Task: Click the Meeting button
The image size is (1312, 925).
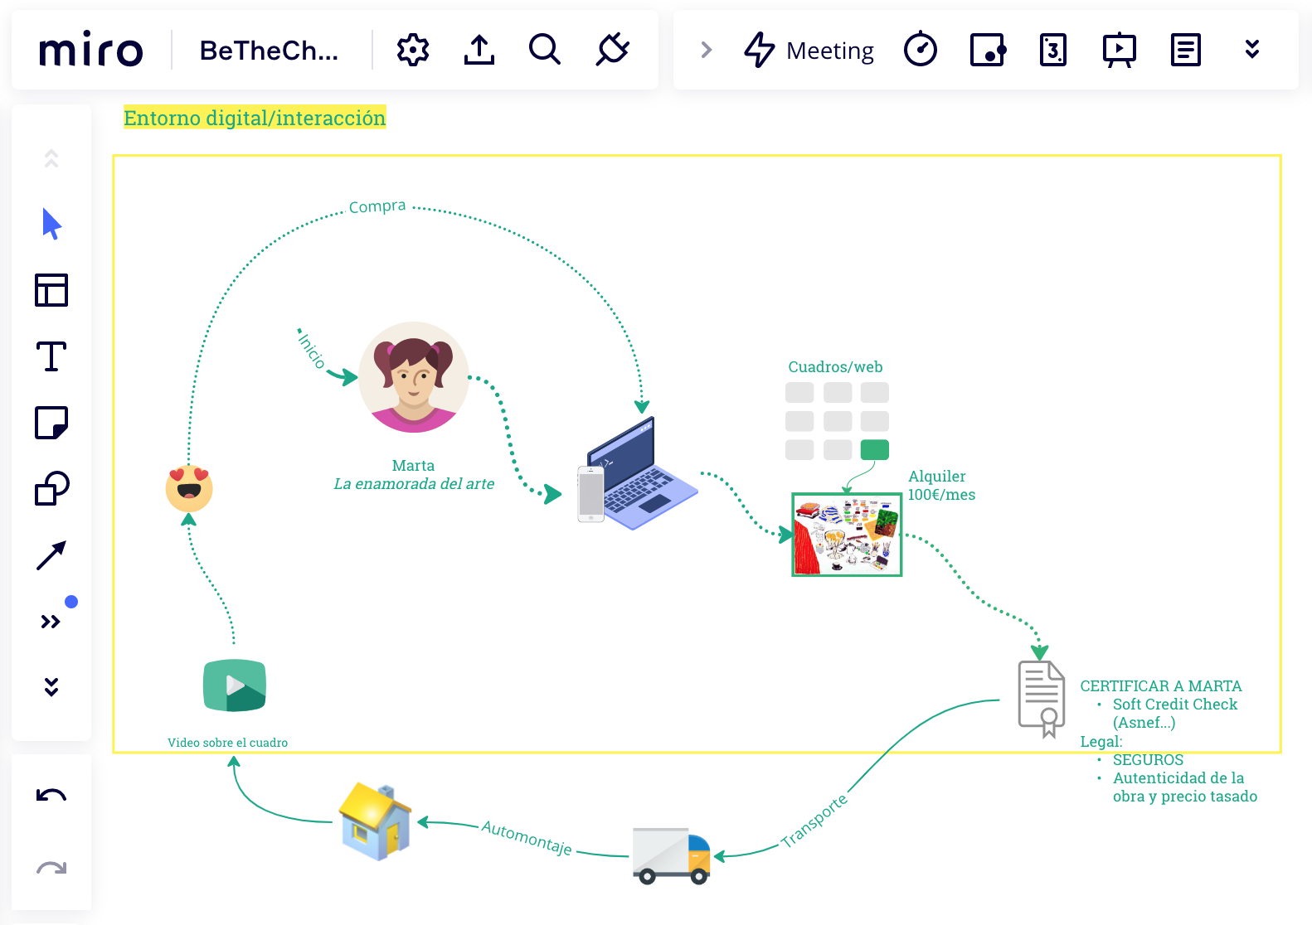Action: pos(809,51)
